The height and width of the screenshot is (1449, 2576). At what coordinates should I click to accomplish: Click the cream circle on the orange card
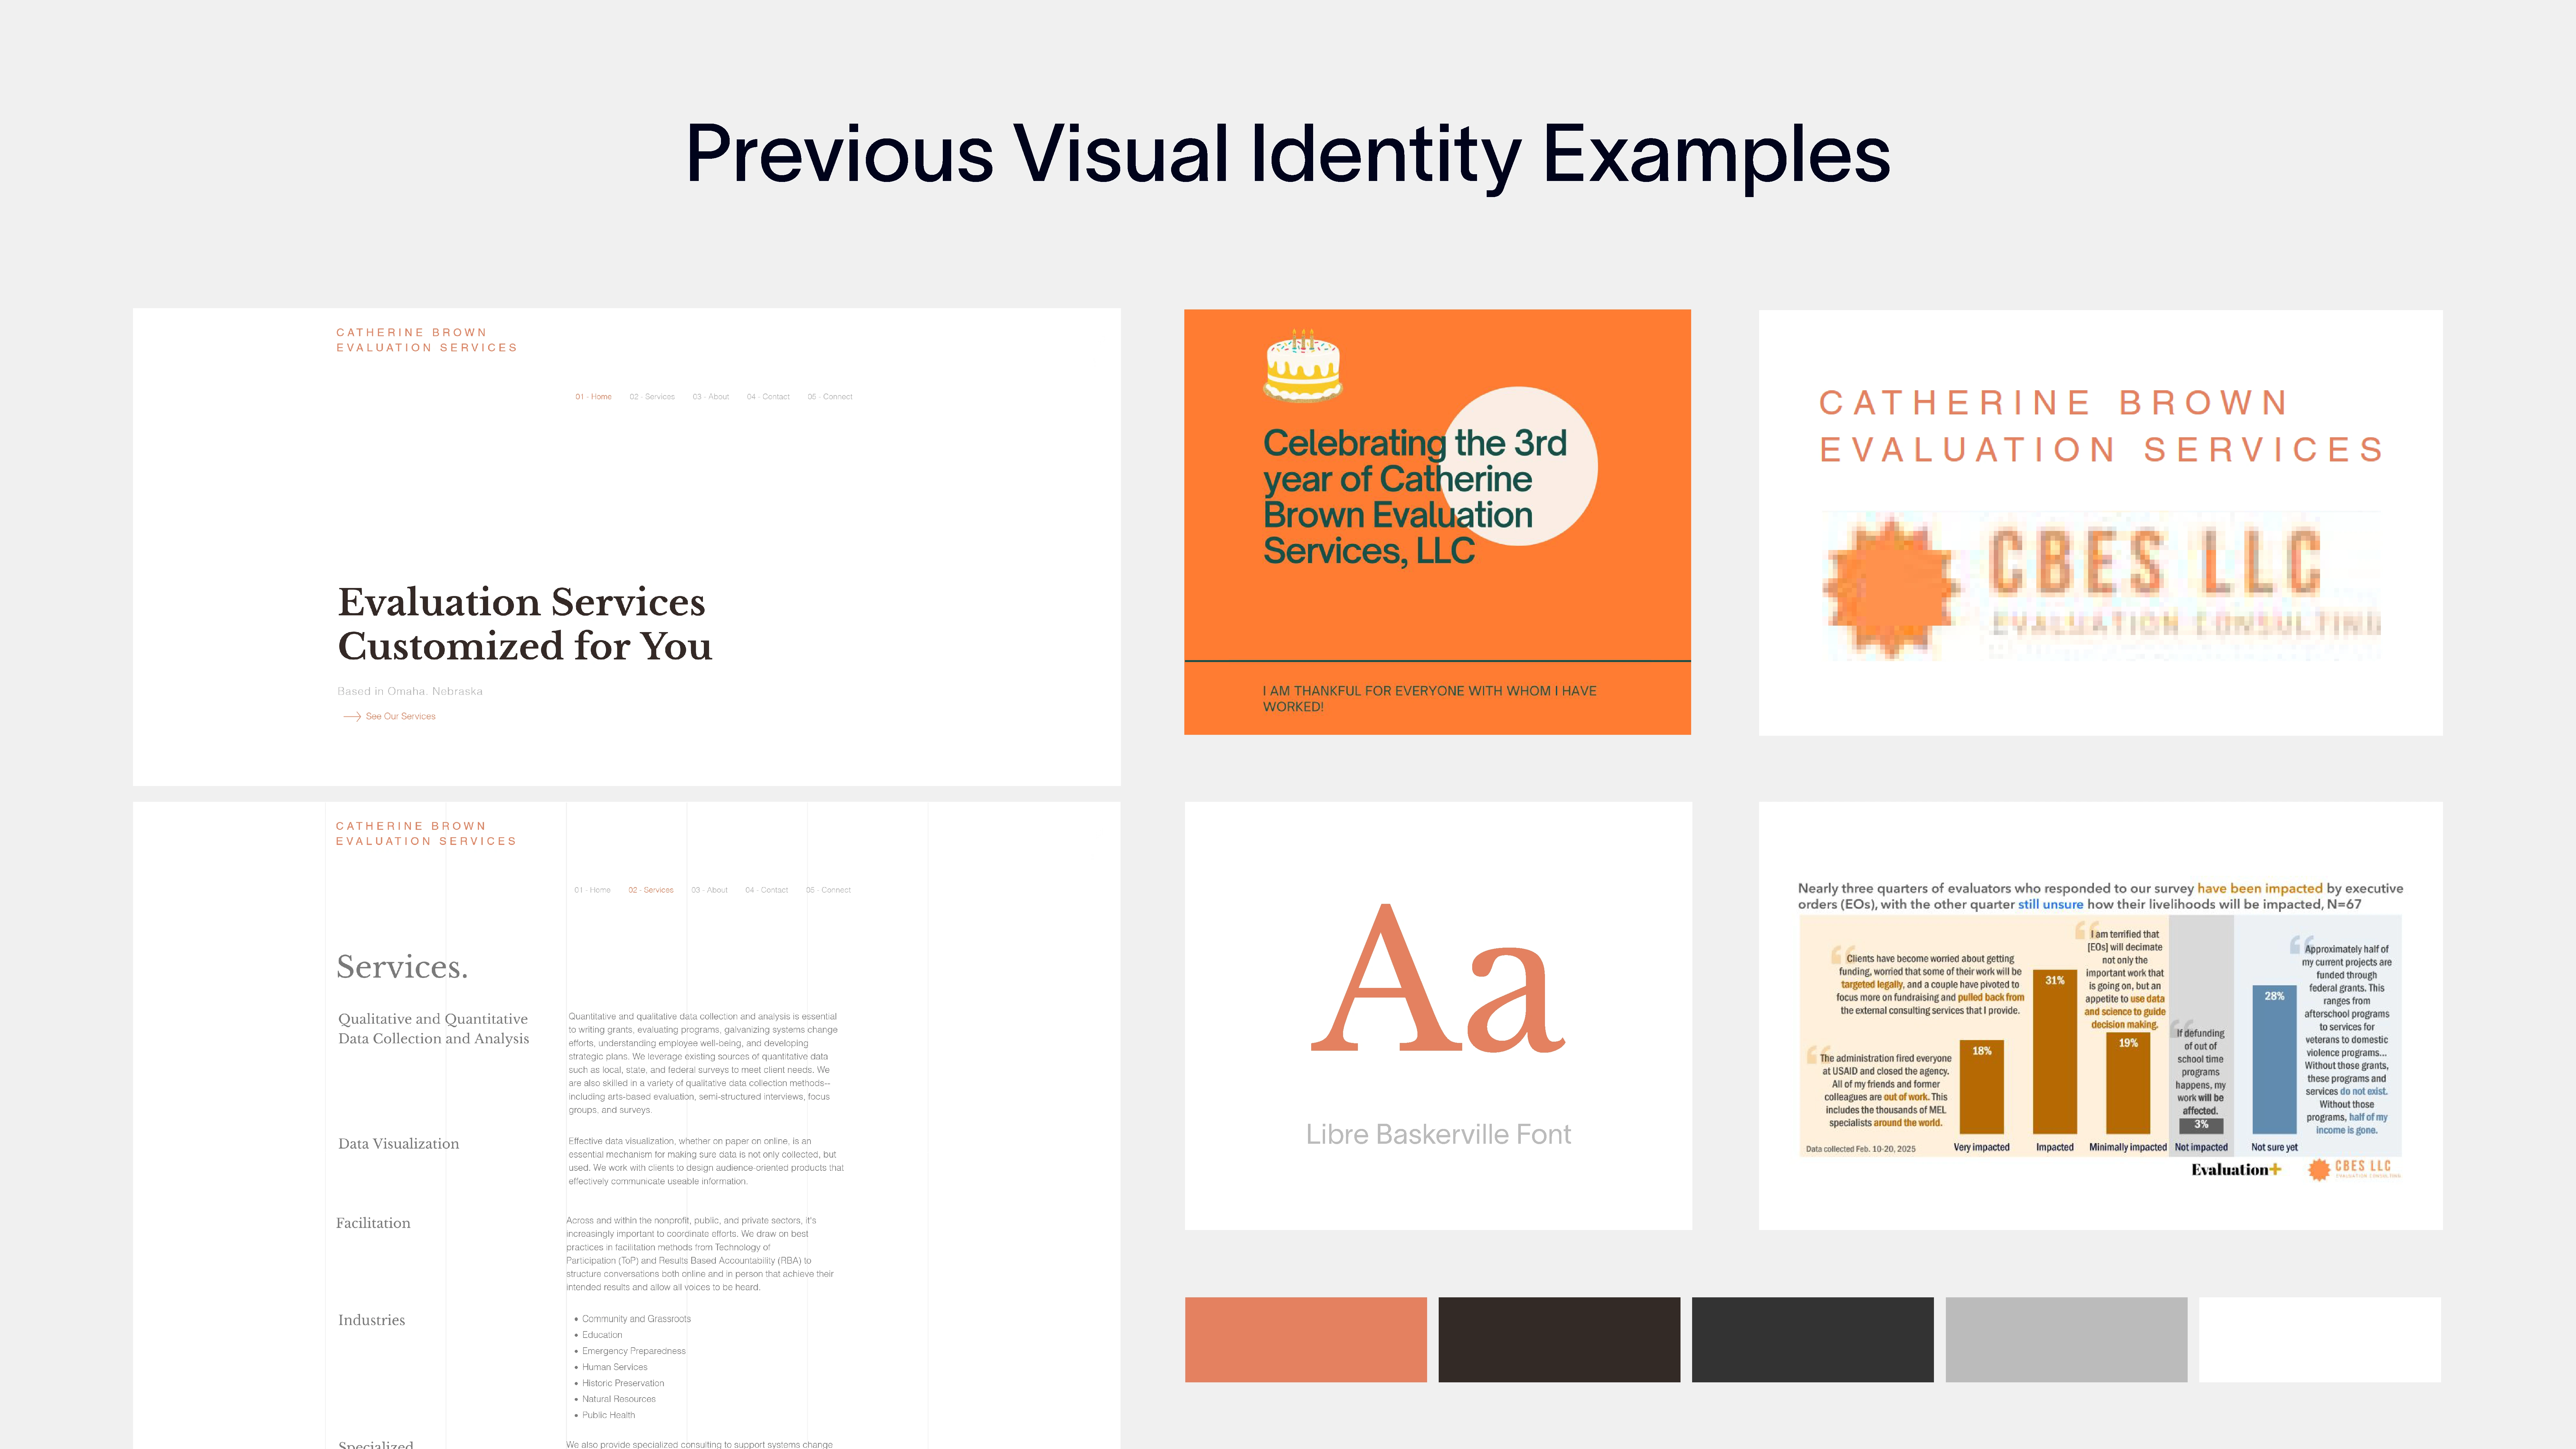[1519, 466]
